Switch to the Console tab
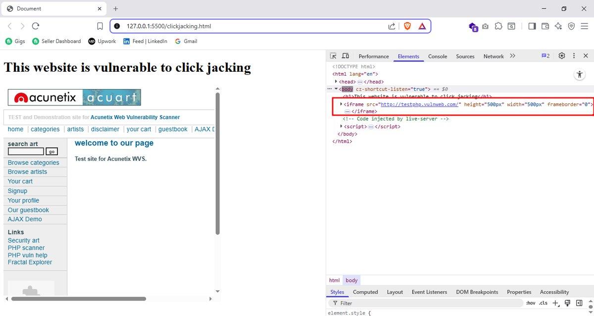Screen dimensions: 594x316 pyautogui.click(x=438, y=56)
